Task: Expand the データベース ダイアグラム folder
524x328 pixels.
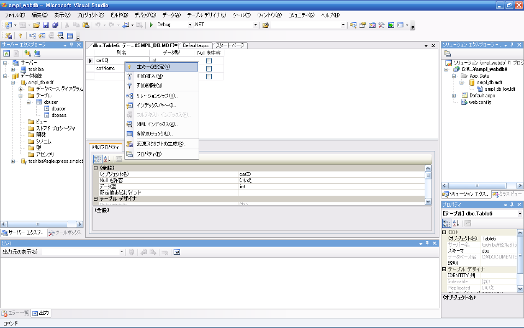Action: click(x=21, y=89)
